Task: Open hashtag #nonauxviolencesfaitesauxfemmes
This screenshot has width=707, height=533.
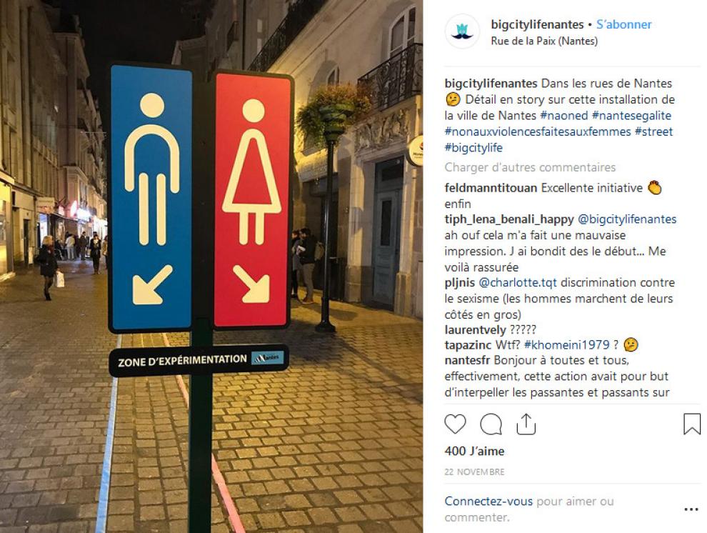Action: [x=538, y=131]
